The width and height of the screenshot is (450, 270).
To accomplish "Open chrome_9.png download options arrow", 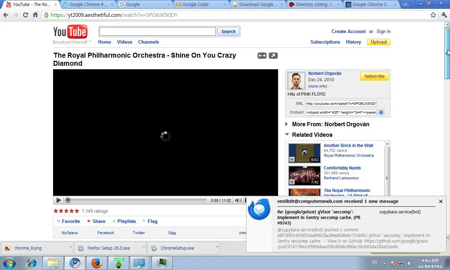I will [x=71, y=247].
